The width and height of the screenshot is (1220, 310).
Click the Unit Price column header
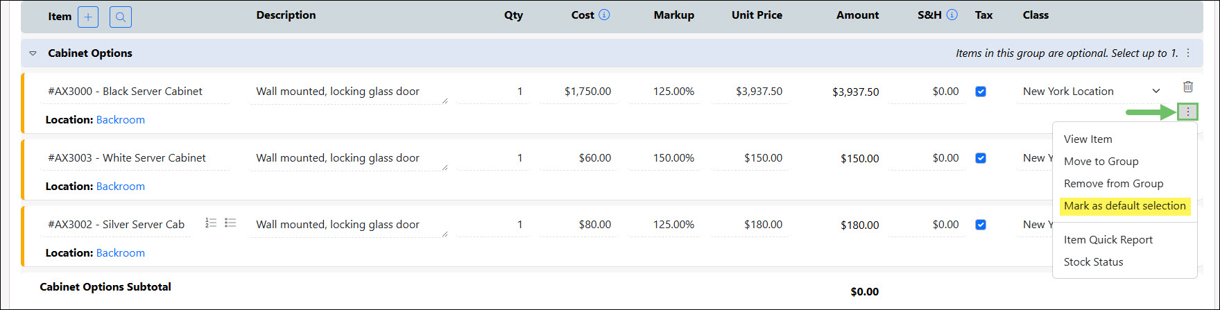pos(757,15)
